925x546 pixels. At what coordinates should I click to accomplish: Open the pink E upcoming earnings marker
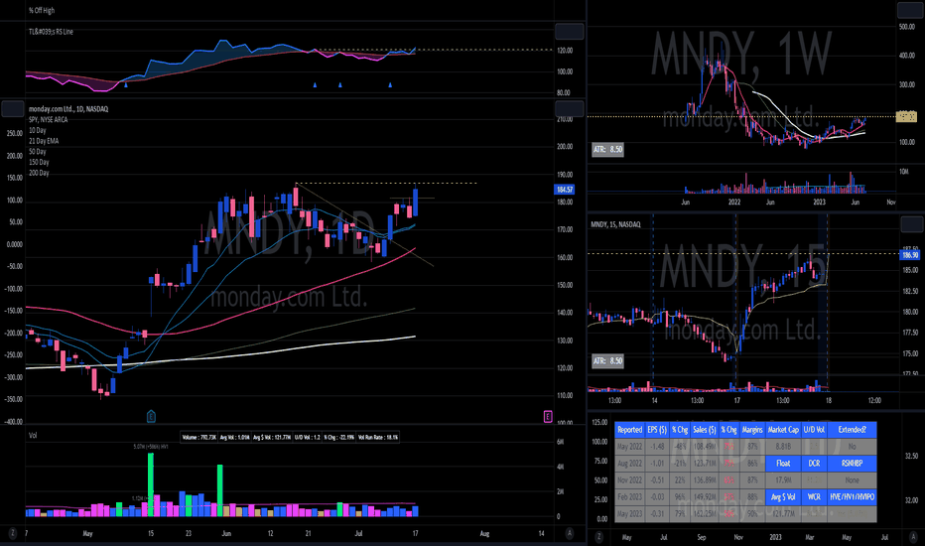[x=548, y=417]
